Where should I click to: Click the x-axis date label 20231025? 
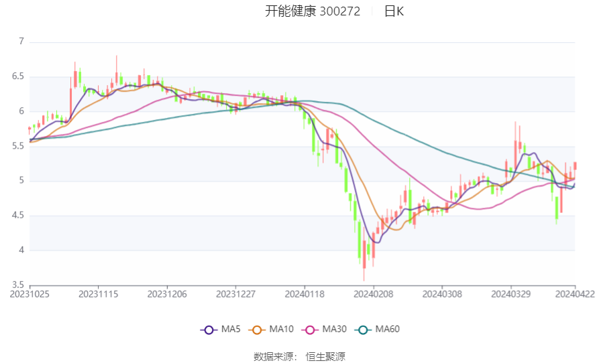[x=30, y=295]
